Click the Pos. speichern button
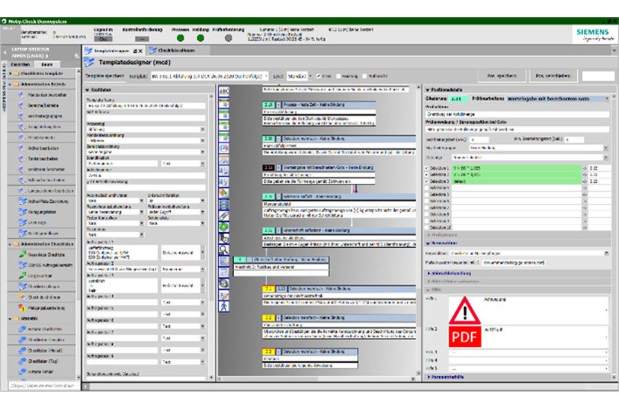The image size is (619, 413). (502, 76)
